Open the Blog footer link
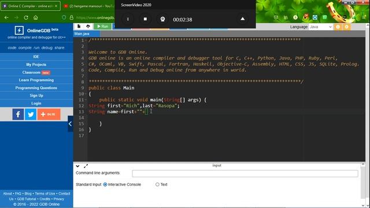The width and height of the screenshot is (370, 208). [x=28, y=194]
